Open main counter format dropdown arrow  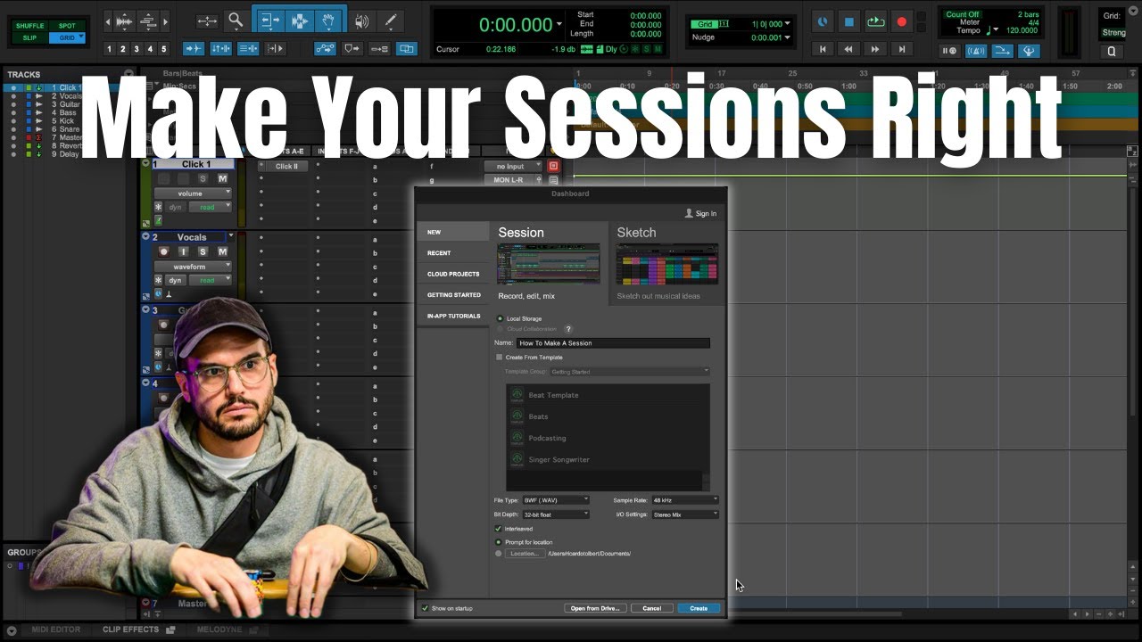point(559,25)
